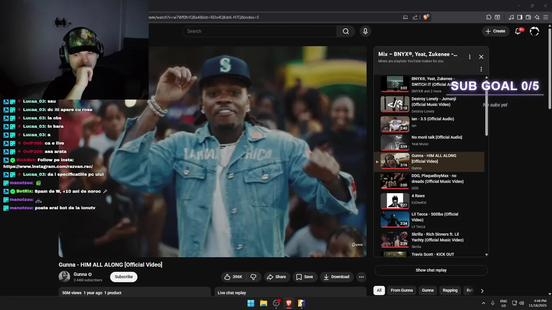The image size is (552, 310).
Task: Click the Subscribe button for Gunna
Action: (124, 277)
